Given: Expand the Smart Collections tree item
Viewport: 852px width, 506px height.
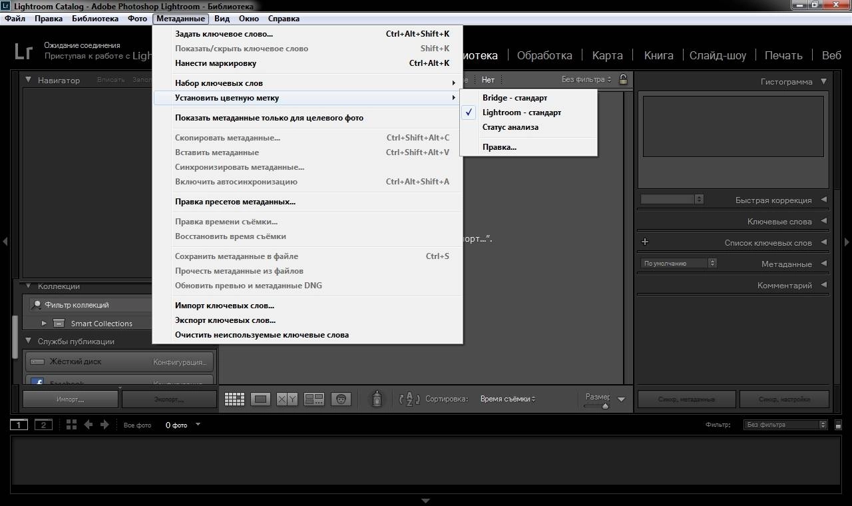Looking at the screenshot, I should click(44, 323).
